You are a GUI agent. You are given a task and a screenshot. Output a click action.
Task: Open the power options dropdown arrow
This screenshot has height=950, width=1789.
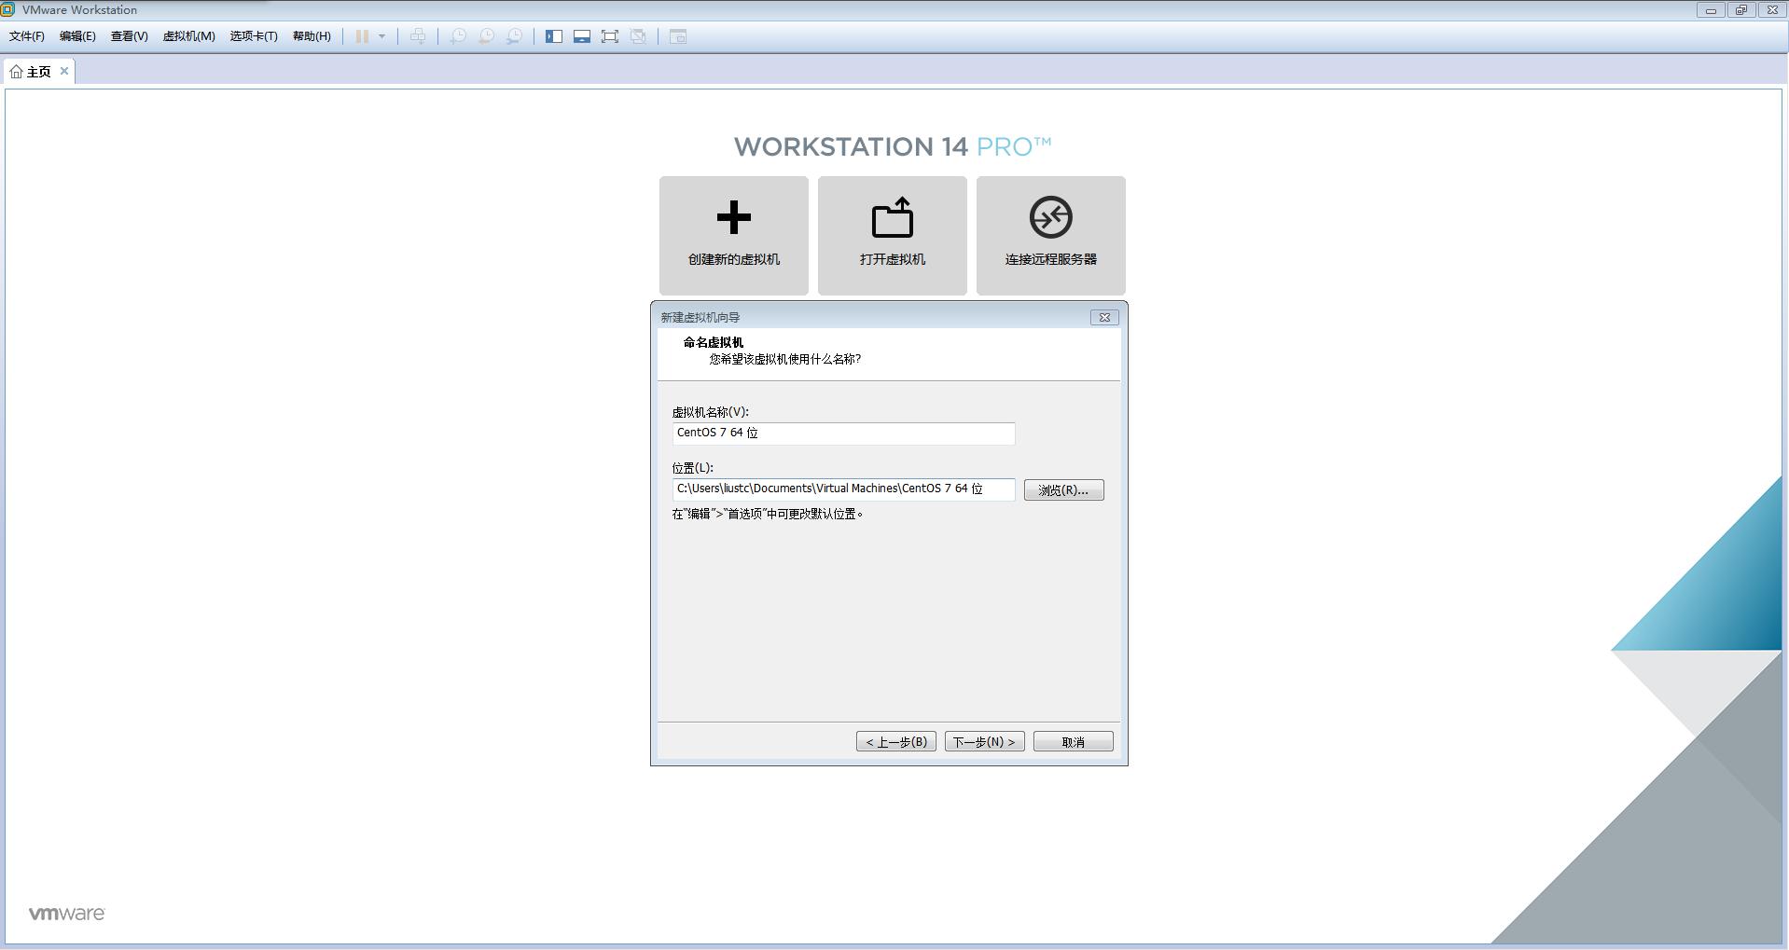coord(381,36)
